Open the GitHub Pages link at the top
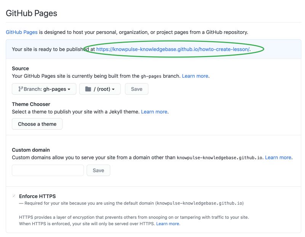 tap(21, 32)
